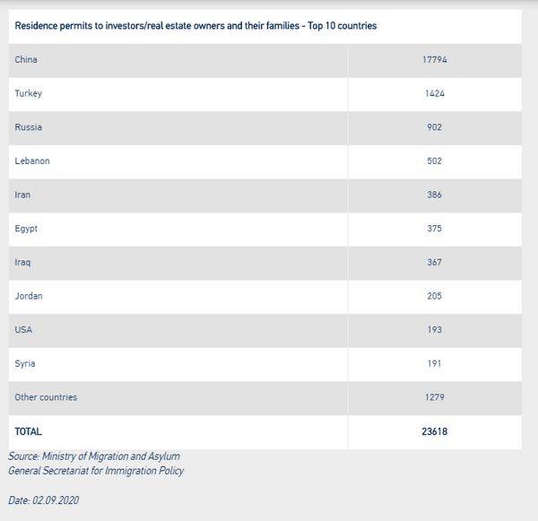This screenshot has width=538, height=521.
Task: Click the 205 value for Jordan
Action: 434,296
